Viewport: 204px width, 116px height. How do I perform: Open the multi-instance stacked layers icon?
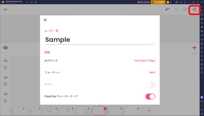(x=202, y=64)
